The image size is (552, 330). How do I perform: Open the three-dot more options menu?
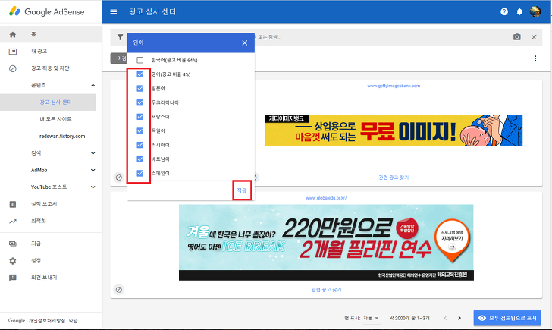pyautogui.click(x=535, y=58)
